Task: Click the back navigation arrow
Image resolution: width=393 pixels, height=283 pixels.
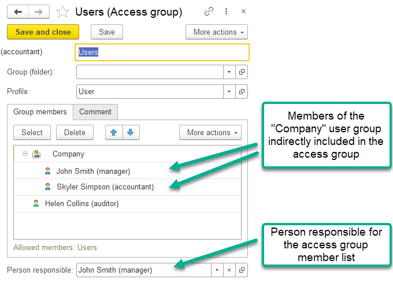Action: tap(17, 12)
